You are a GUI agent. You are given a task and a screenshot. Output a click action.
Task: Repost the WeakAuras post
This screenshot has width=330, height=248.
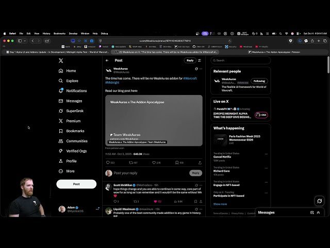[x=130, y=163]
